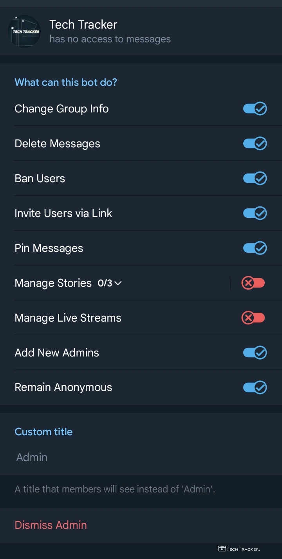The image size is (282, 559).
Task: Expand the Manage Stories chevron arrow
Action: 118,283
